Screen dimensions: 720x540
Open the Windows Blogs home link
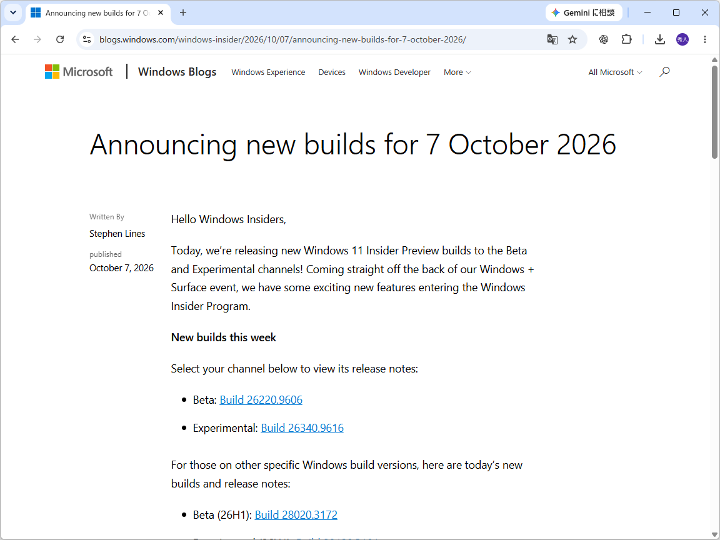click(x=177, y=72)
